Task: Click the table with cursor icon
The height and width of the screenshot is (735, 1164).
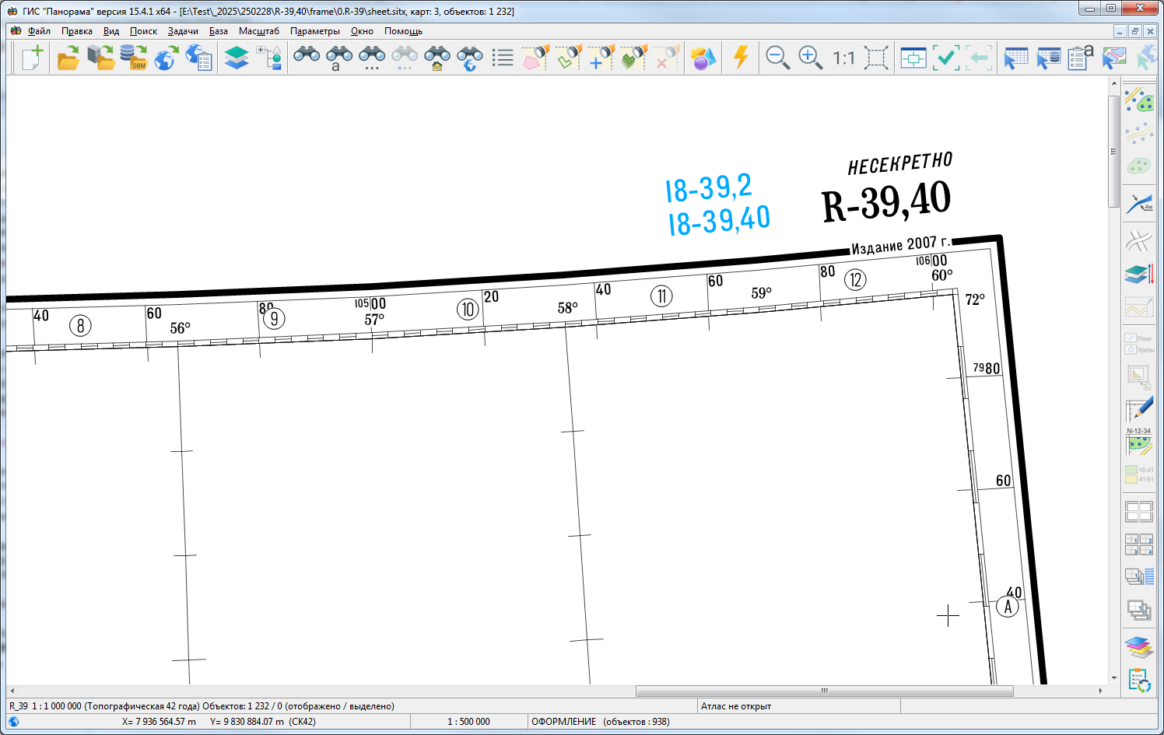Action: click(x=1016, y=58)
